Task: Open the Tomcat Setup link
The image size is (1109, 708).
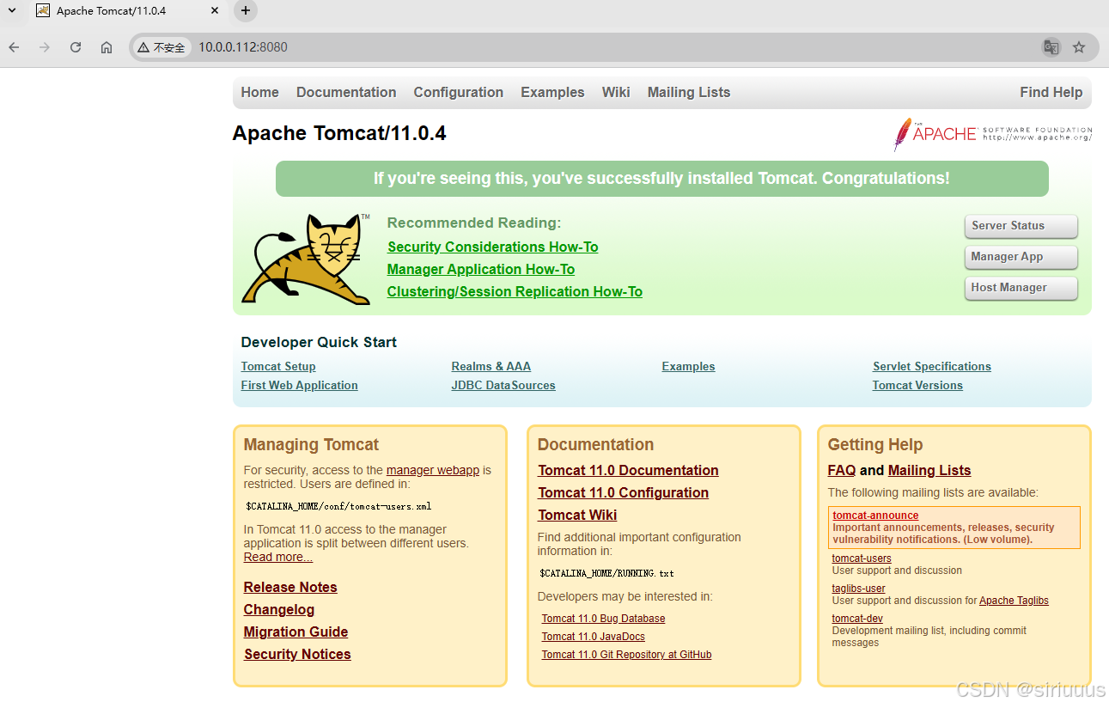Action: [278, 366]
